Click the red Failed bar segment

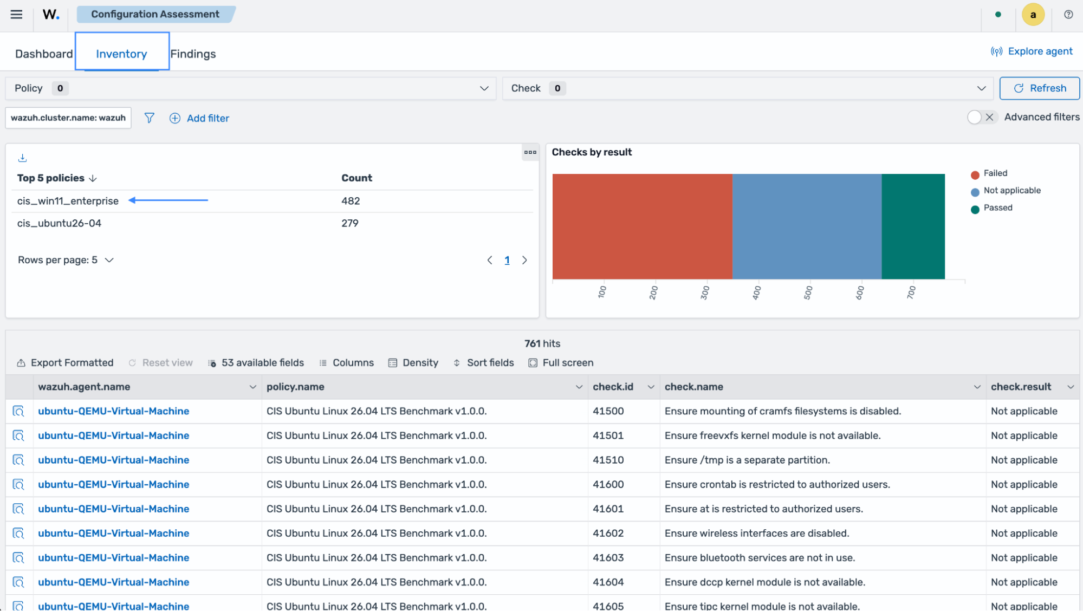[642, 226]
